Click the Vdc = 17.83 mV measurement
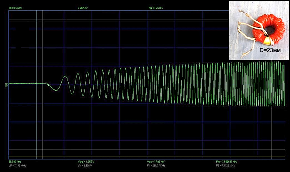Viewport: 290px width, 172px height. [156, 161]
